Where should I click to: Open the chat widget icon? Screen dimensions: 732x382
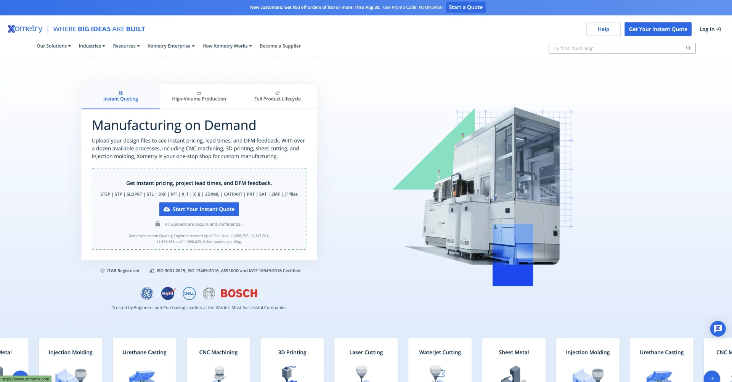point(718,329)
